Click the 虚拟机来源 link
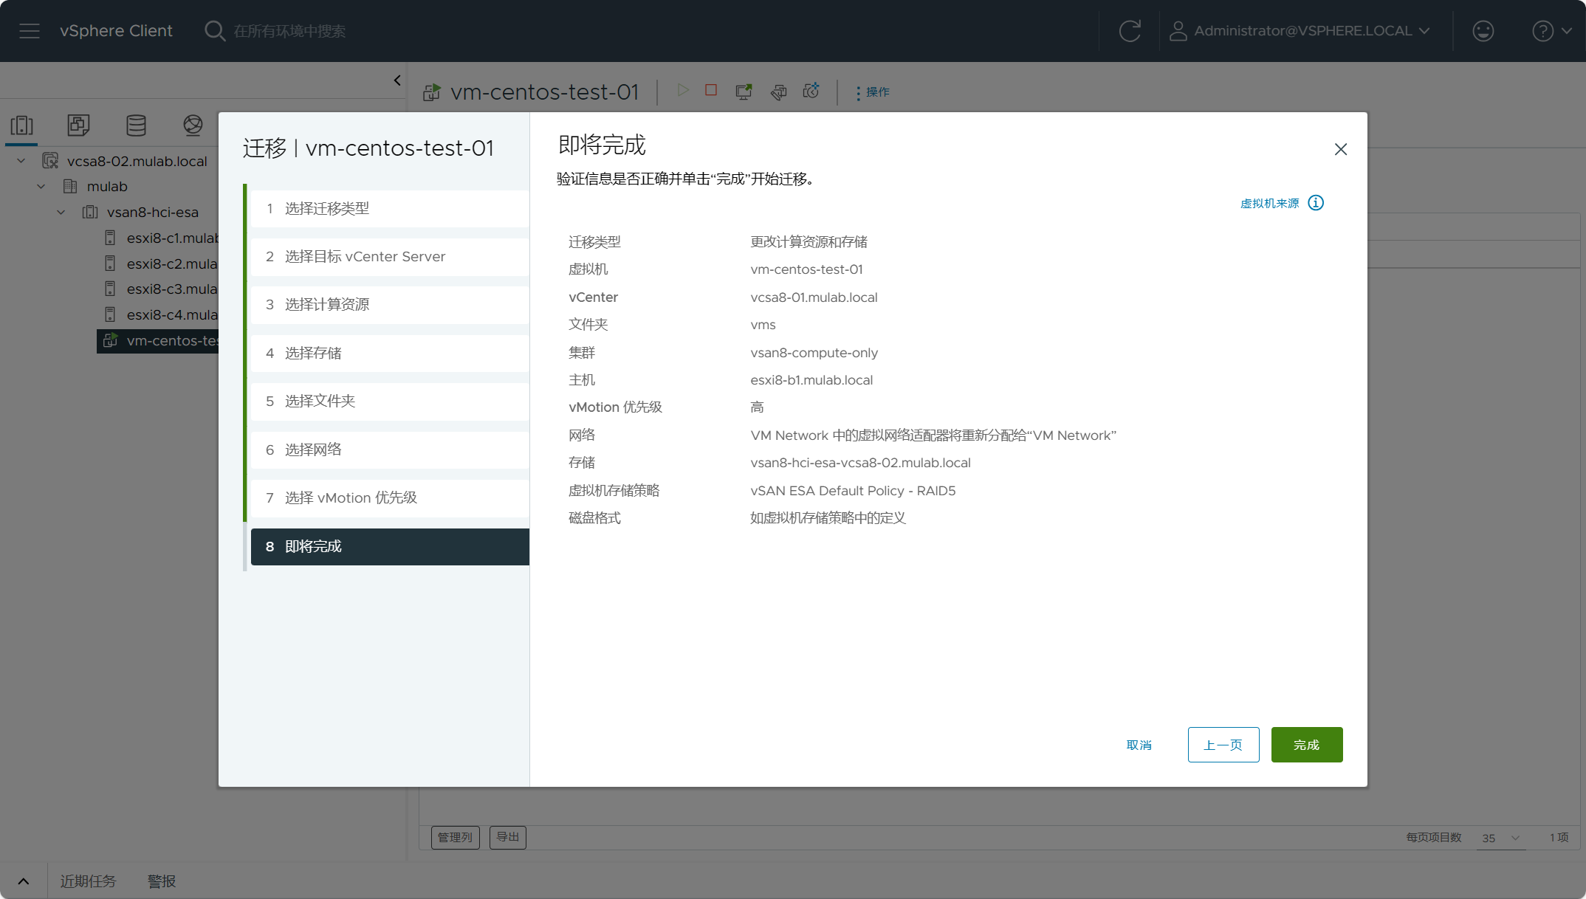Viewport: 1586px width, 899px height. 1269,203
